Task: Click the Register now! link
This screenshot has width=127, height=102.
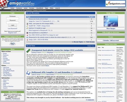Action: pos(12,33)
